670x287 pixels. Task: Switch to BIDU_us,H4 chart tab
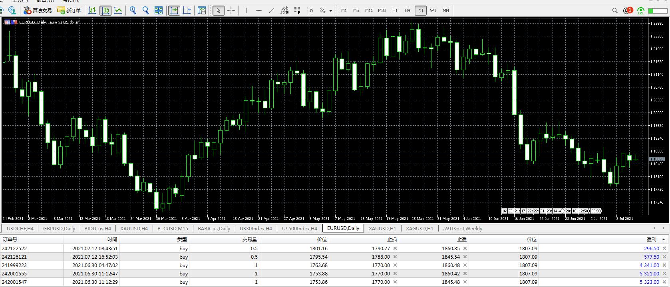click(98, 229)
